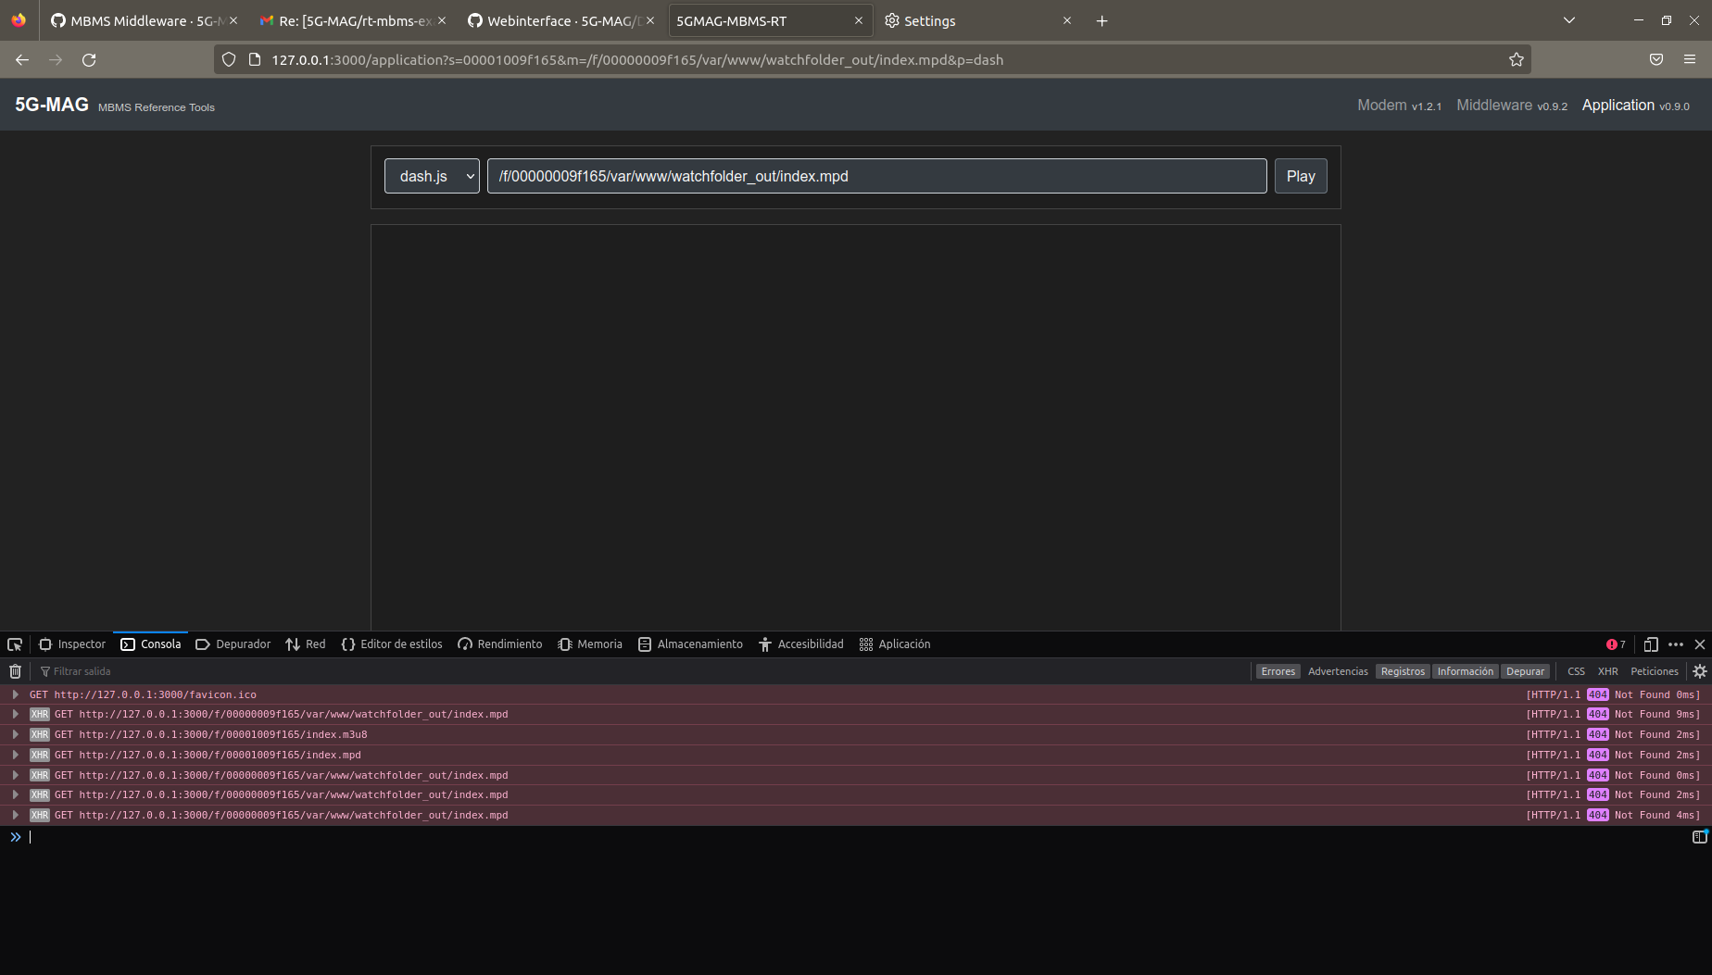1712x975 pixels.
Task: Open the DevTools three-dot customization menu
Action: coord(1675,644)
